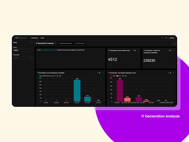Open the trophy-shaped dropdown beside Settings in navbar

(167, 38)
